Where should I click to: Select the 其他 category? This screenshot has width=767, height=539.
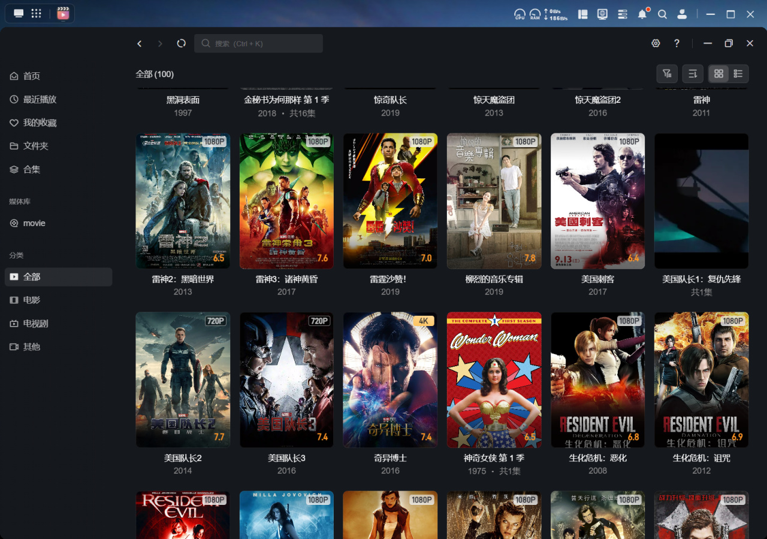pyautogui.click(x=59, y=347)
